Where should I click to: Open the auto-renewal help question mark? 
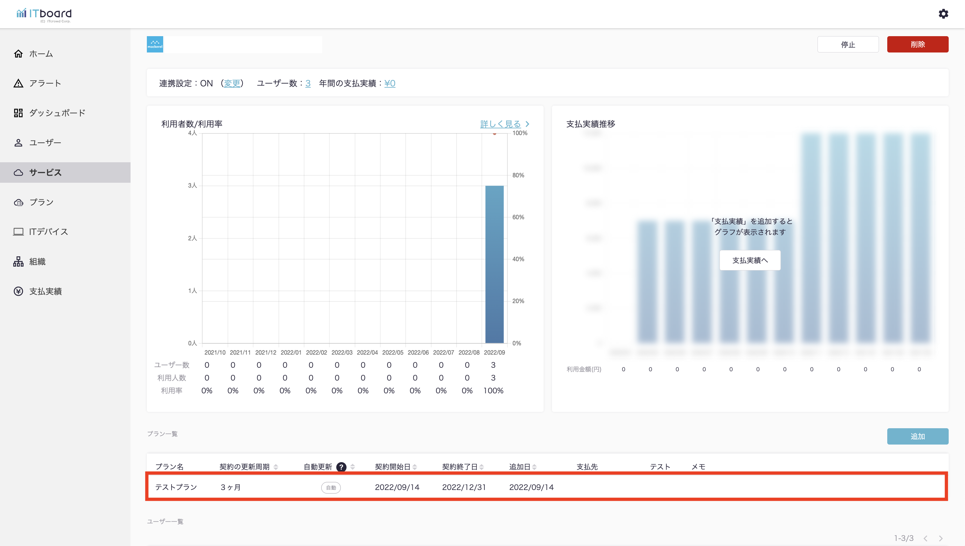[x=341, y=467]
